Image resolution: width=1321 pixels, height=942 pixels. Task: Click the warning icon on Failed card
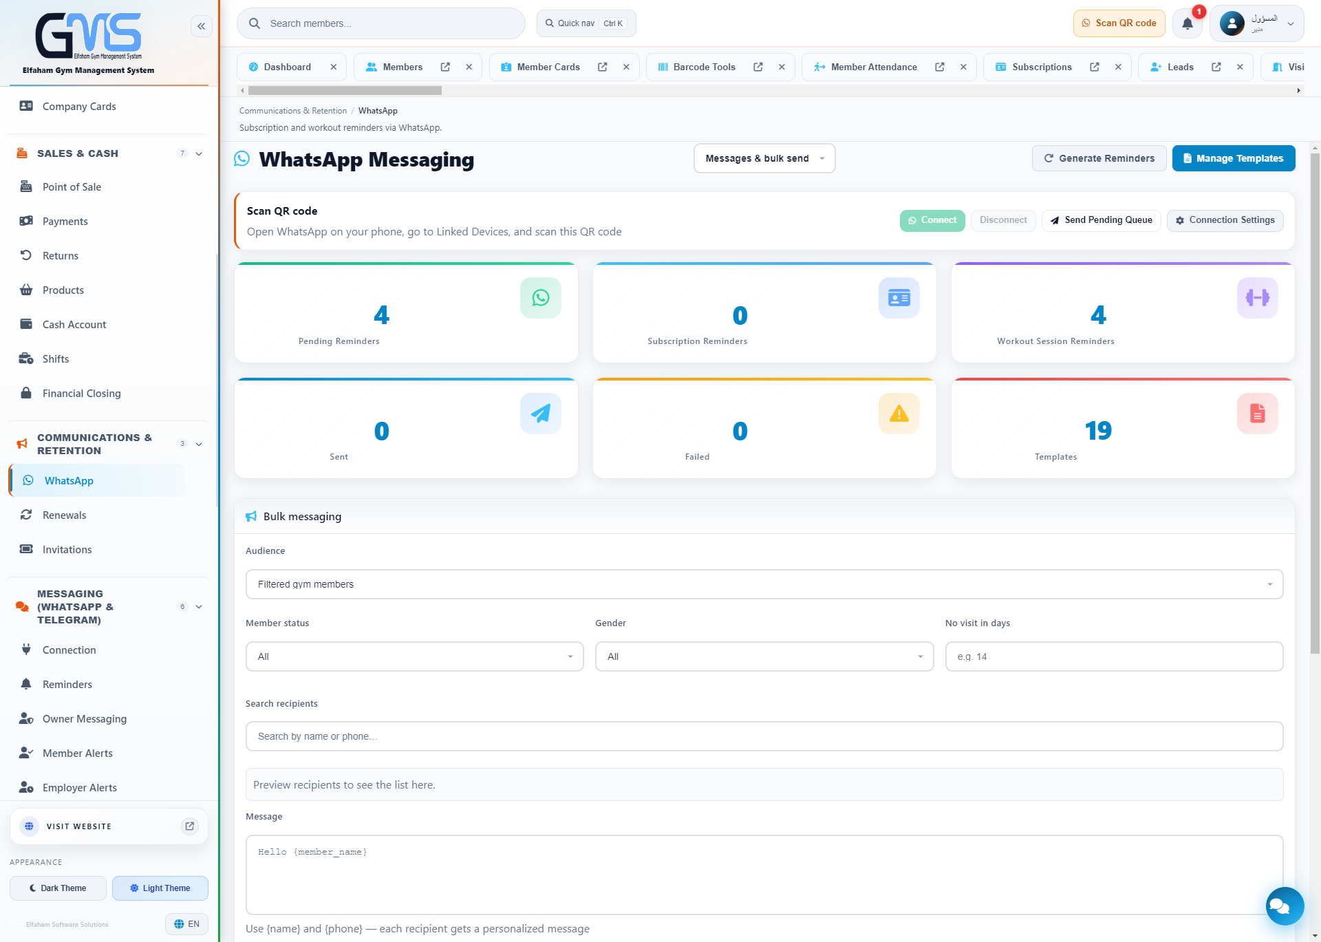tap(899, 414)
